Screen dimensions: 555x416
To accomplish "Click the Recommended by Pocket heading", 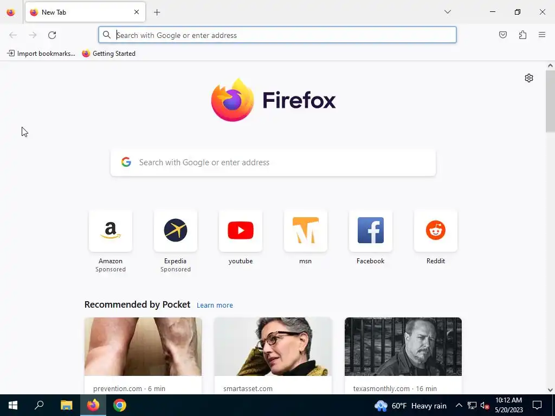I will pyautogui.click(x=137, y=304).
